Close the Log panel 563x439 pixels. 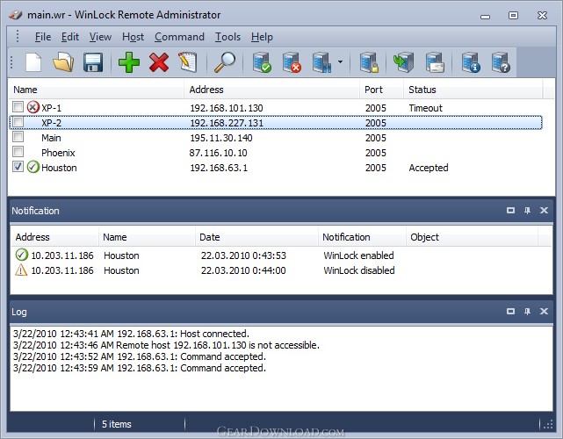(544, 311)
